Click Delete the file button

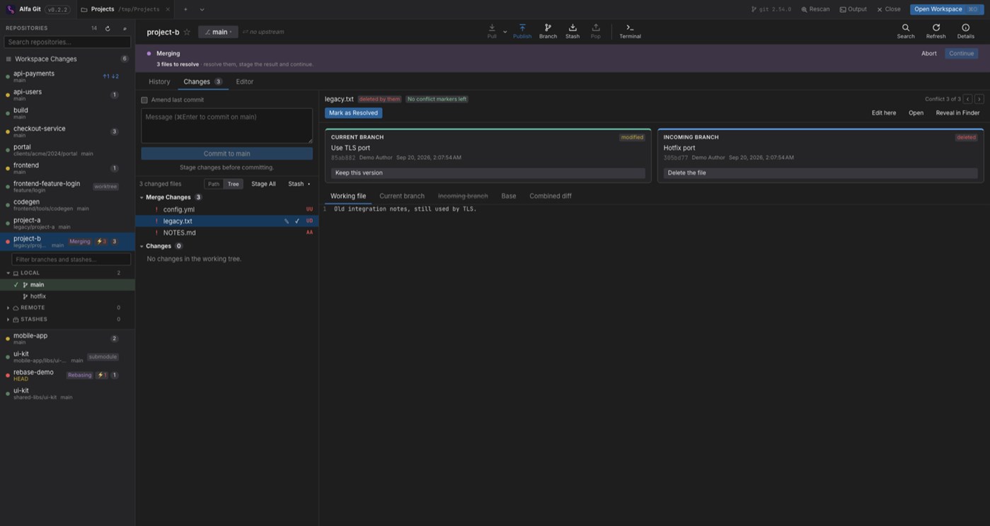821,173
